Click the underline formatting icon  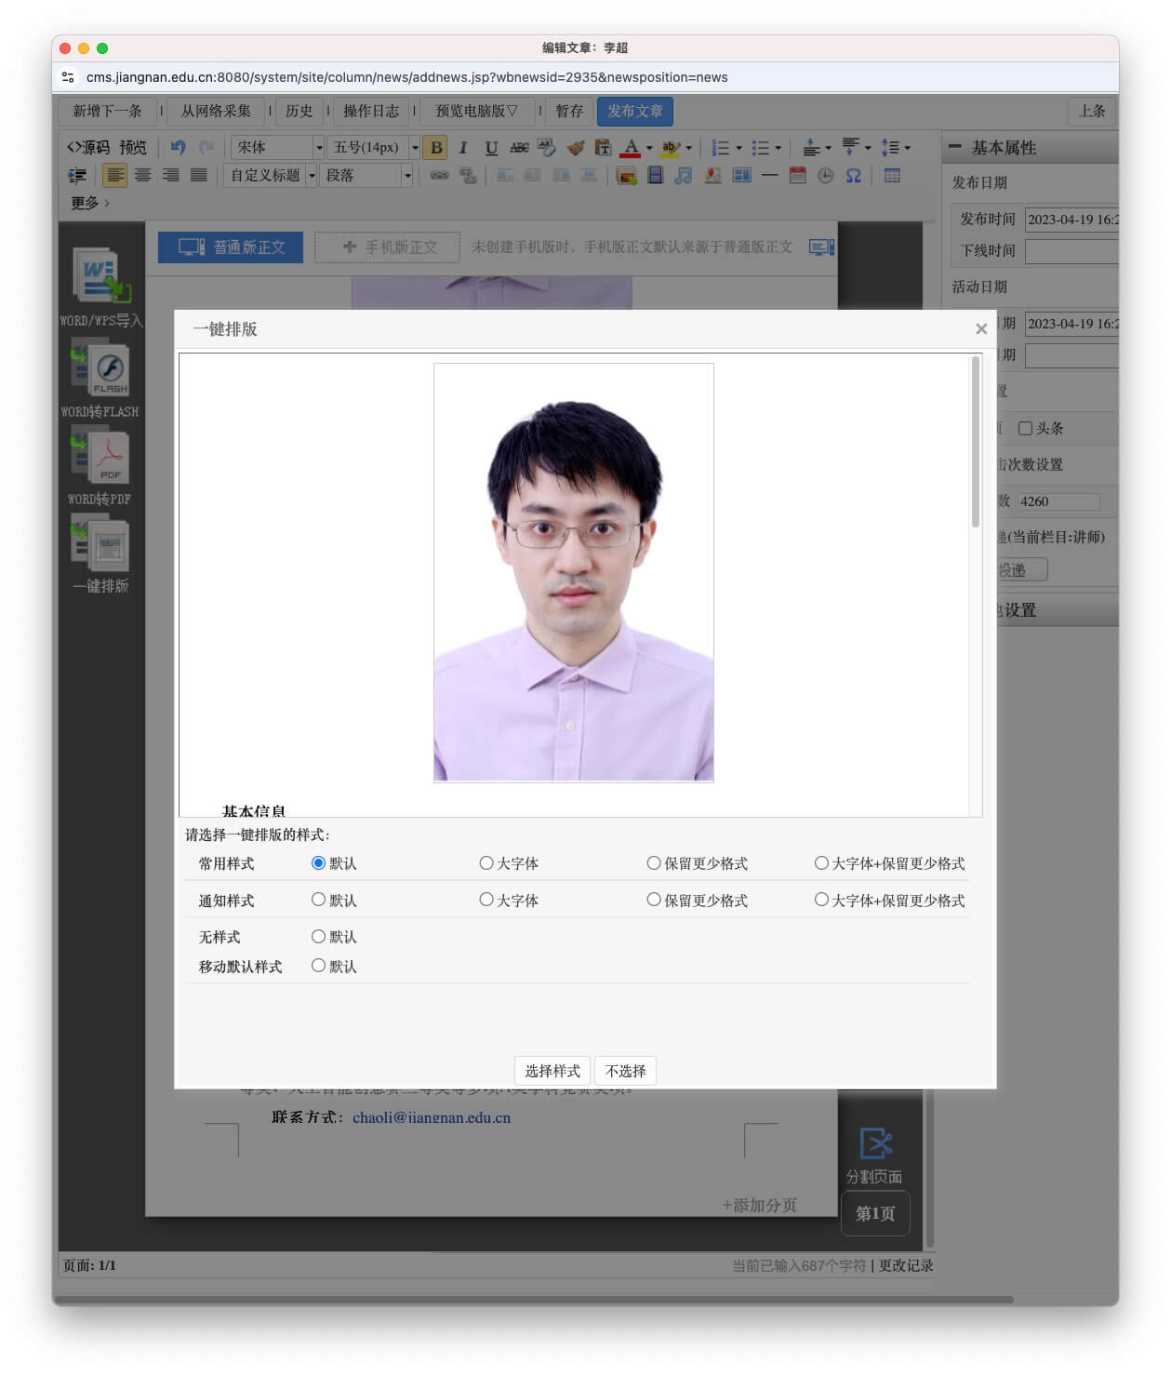point(491,148)
